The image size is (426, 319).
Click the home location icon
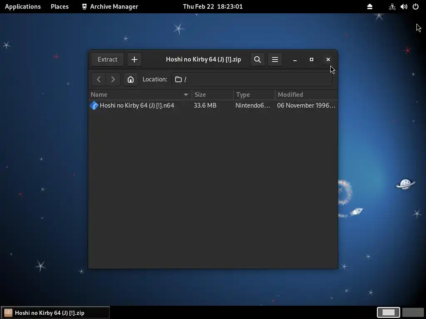click(131, 79)
